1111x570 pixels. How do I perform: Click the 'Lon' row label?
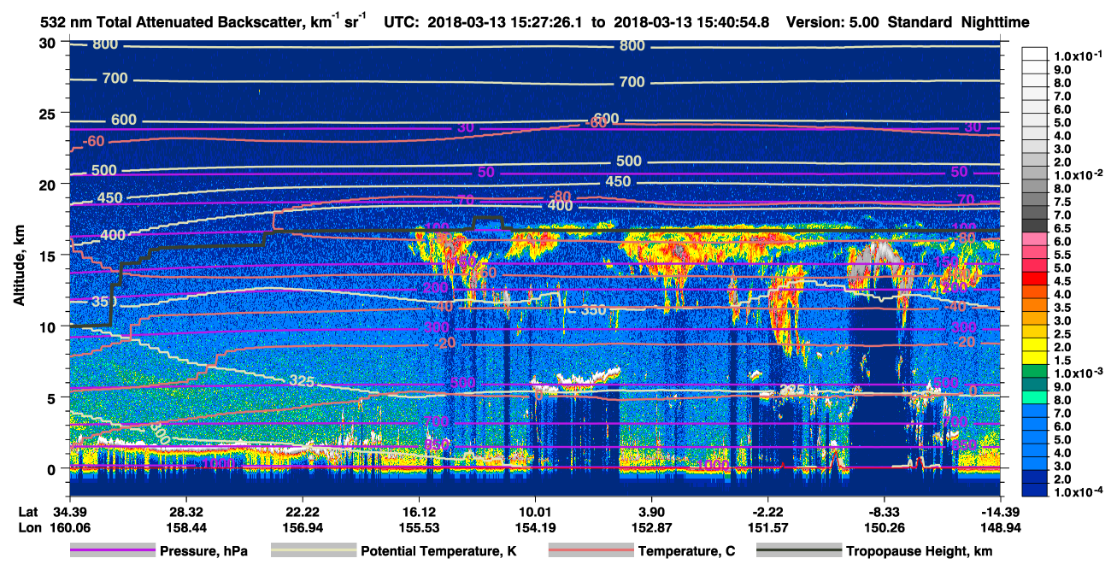click(28, 527)
